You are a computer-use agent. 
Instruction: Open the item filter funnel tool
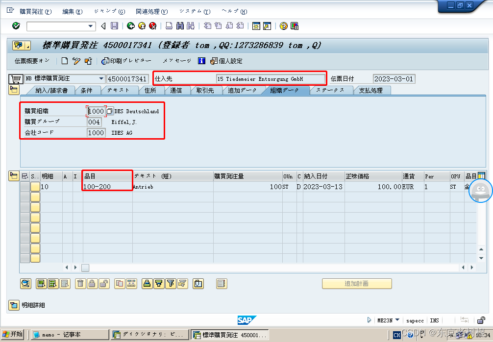171,283
